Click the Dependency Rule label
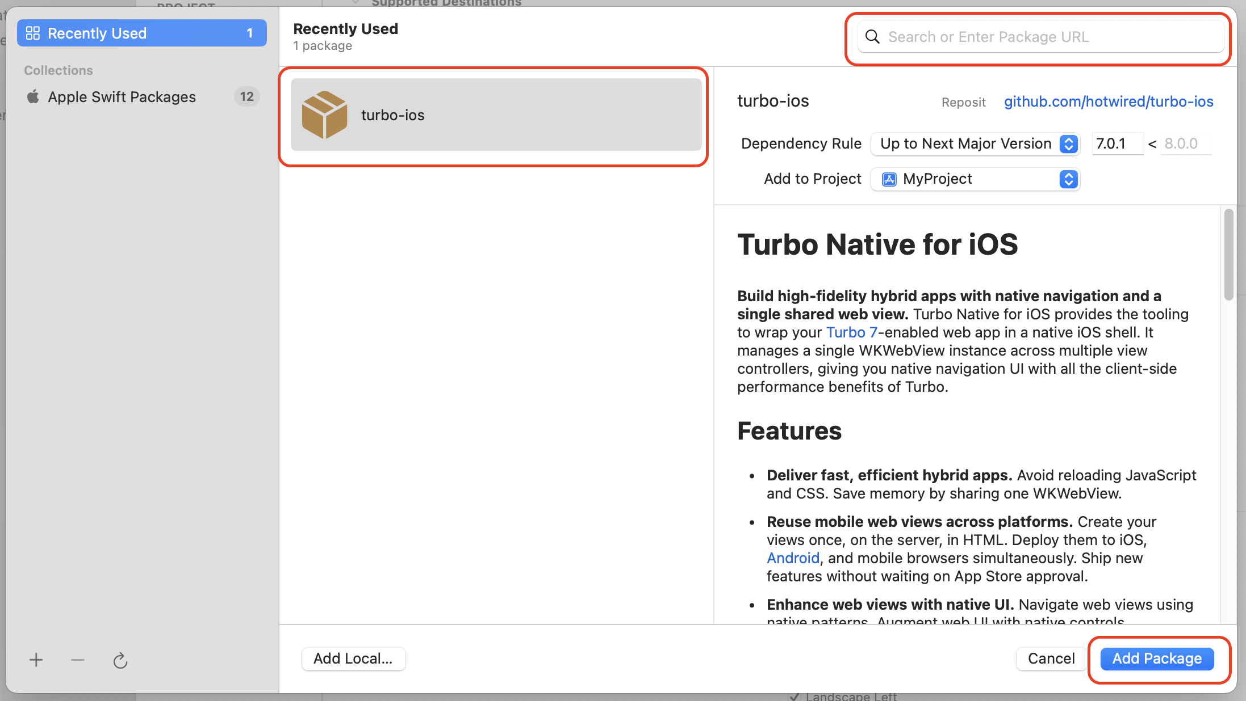This screenshot has height=701, width=1246. tap(801, 144)
